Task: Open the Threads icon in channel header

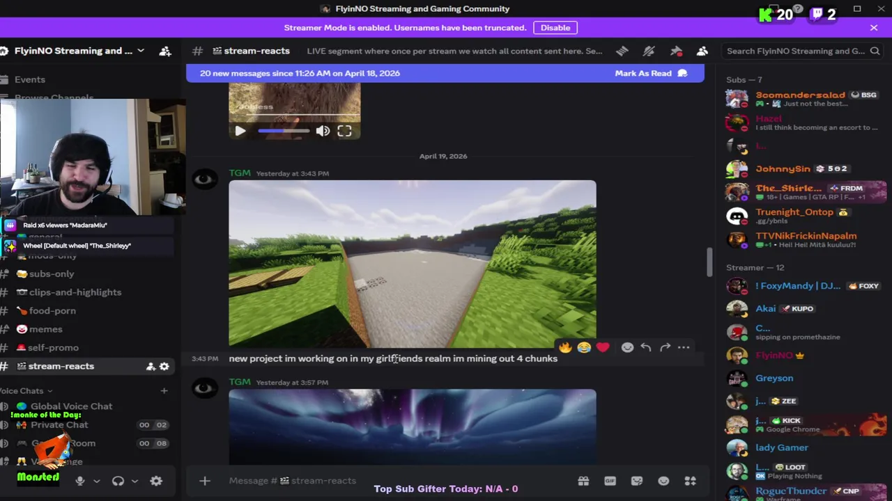Action: click(622, 51)
